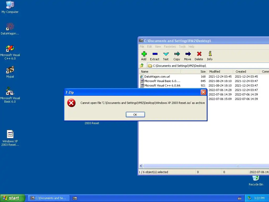
Task: Open the Tools menu in 7-Zip
Action: pos(182,47)
